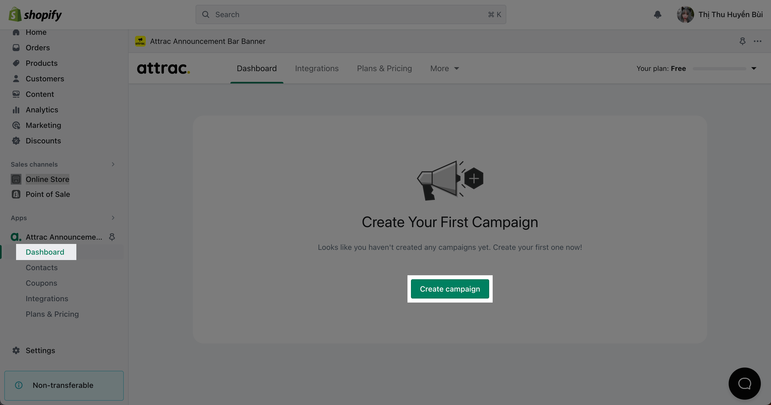Open the chat support bubble
The image size is (771, 405).
point(744,384)
